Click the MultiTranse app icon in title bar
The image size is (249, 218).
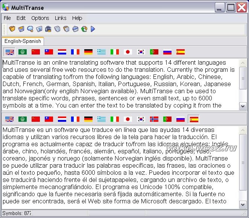pos(6,7)
